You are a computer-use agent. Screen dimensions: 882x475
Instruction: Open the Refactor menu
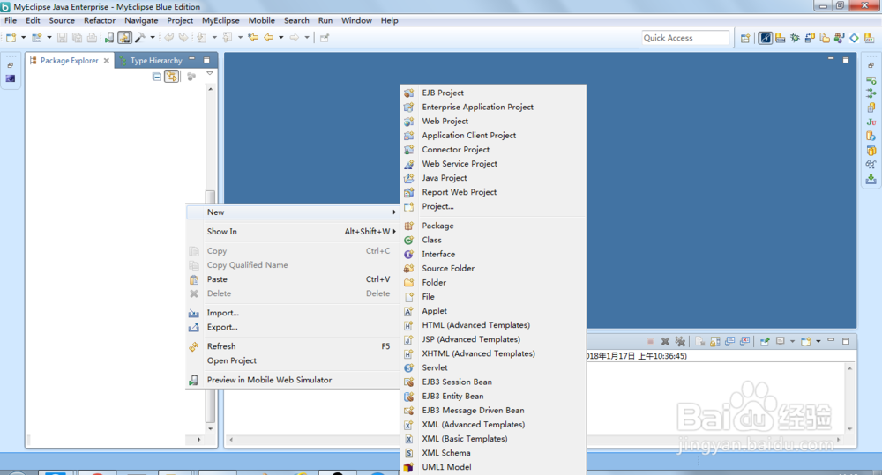pos(100,20)
